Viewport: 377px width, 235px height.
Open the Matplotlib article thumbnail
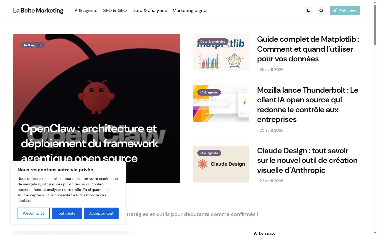coord(221,53)
